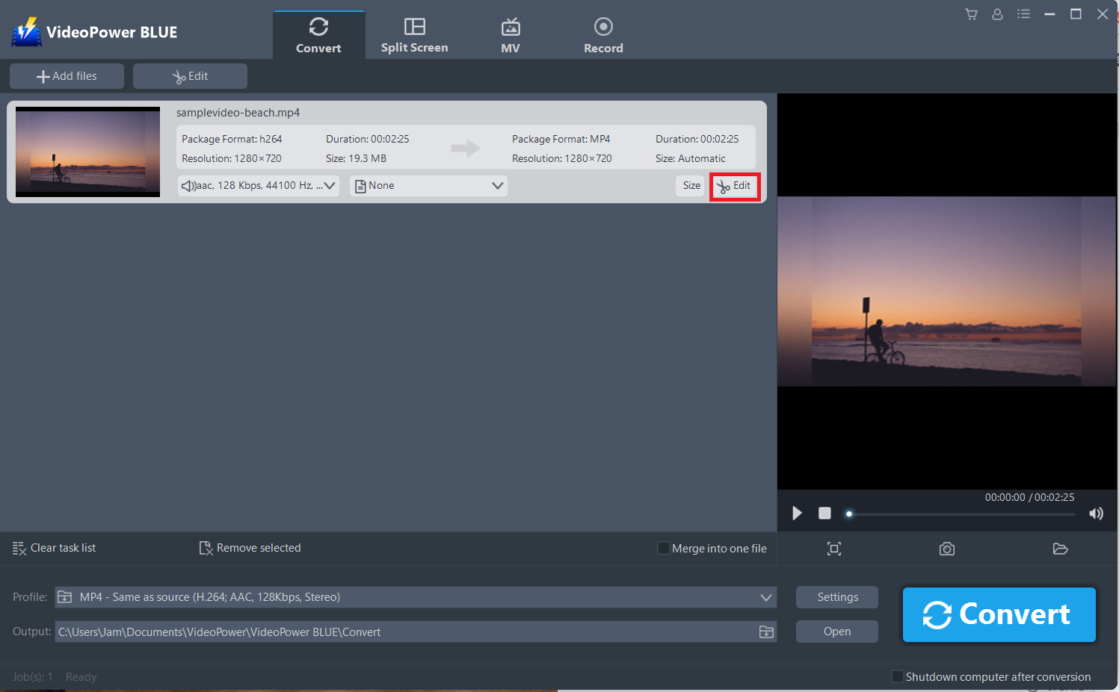1119x692 pixels.
Task: Enable Shutdown computer after conversion
Action: pyautogui.click(x=898, y=676)
